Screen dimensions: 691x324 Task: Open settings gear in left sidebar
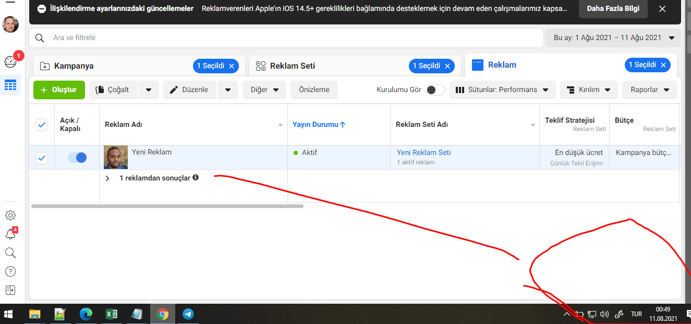10,215
